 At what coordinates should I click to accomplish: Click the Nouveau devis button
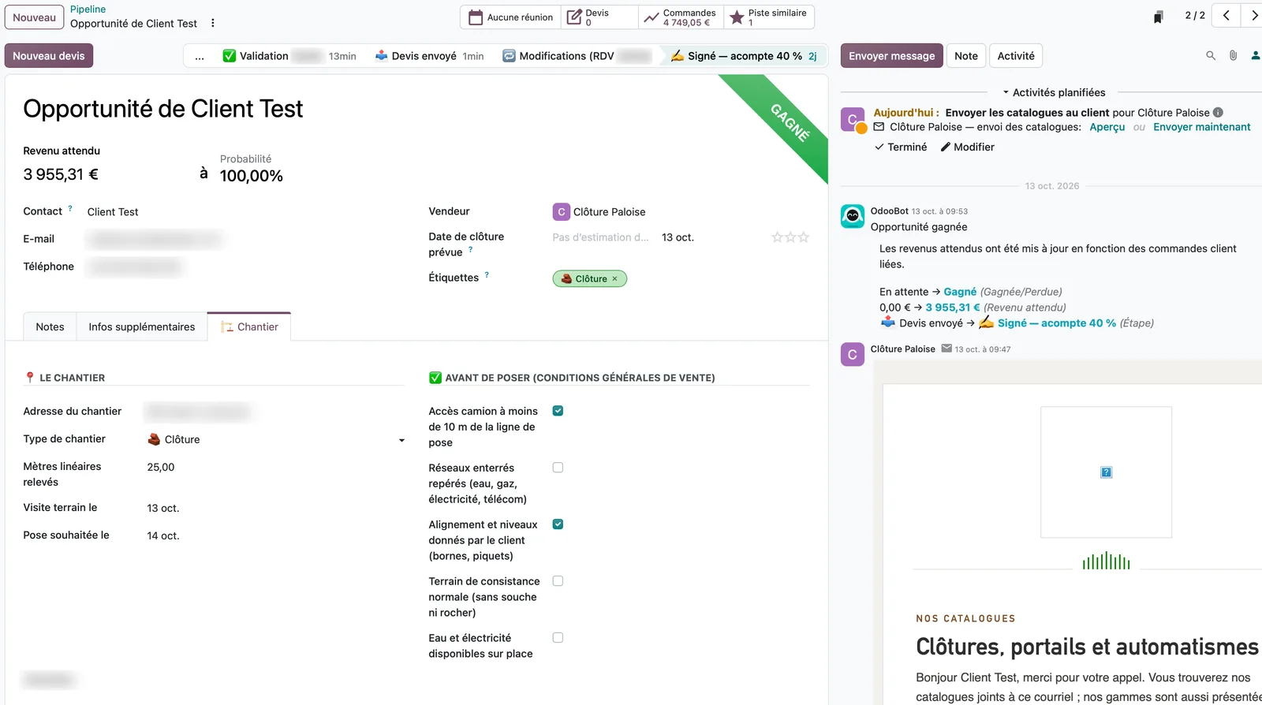pos(49,56)
